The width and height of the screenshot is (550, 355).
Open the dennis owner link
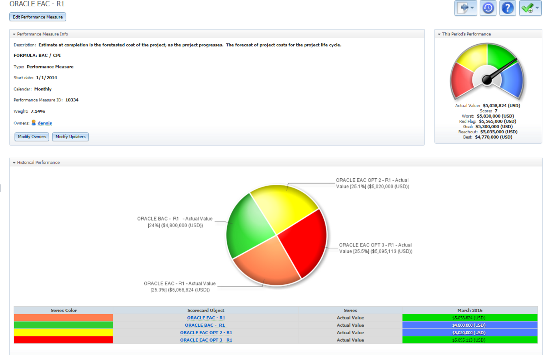click(45, 123)
